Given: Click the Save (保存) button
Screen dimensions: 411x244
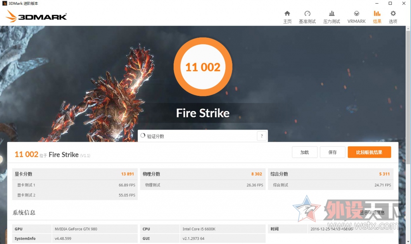Looking at the screenshot, I should coord(332,152).
